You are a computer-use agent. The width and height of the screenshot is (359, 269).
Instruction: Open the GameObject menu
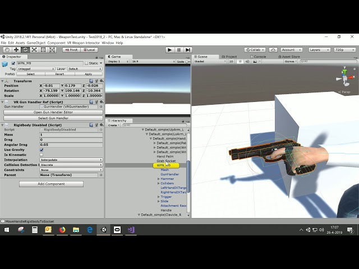coord(36,43)
